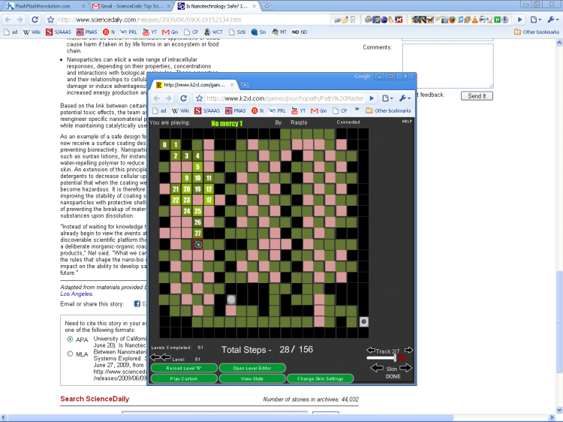This screenshot has height=422, width=563.
Task: Reload the game page in popup window
Action: pos(183,98)
